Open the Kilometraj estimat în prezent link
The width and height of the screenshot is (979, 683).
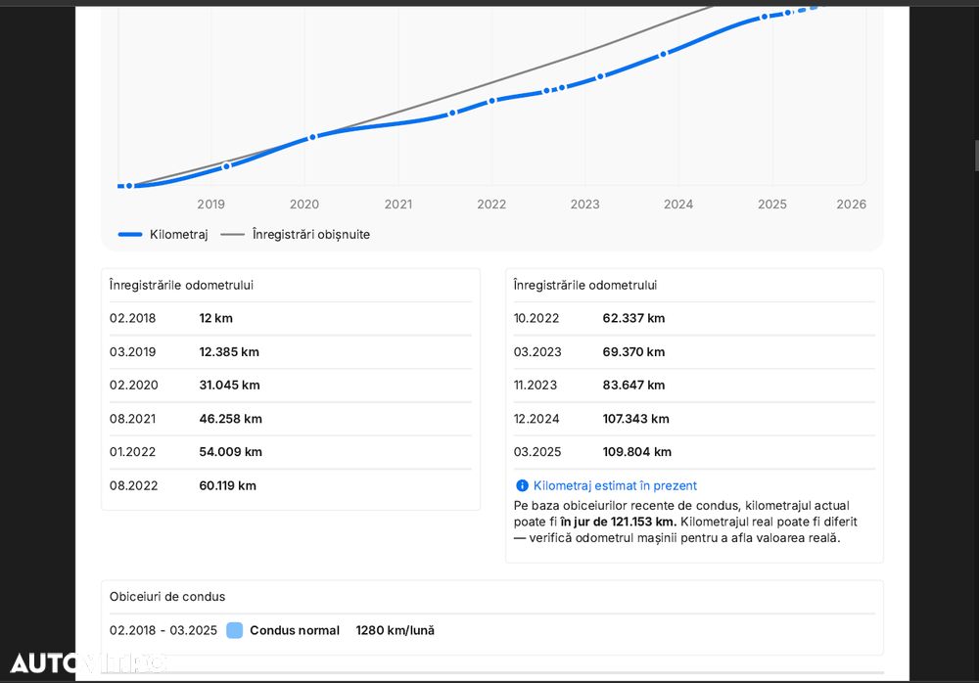[615, 485]
